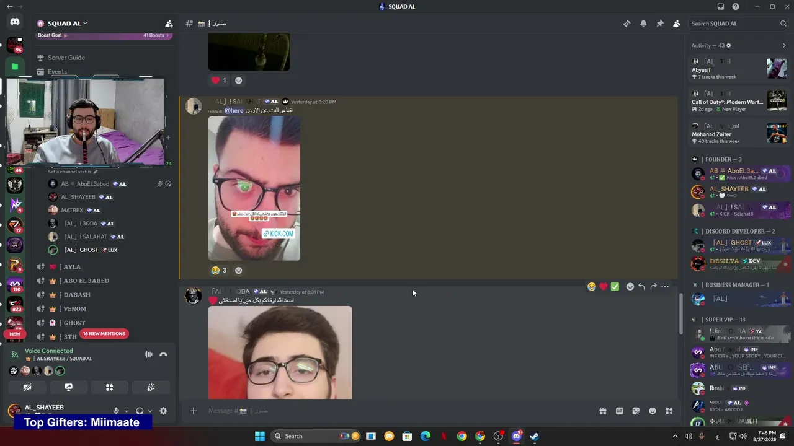The width and height of the screenshot is (794, 446).
Task: Share your screen in voice channel
Action: tap(68, 387)
